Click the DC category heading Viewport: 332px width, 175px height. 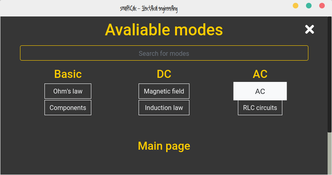point(164,74)
